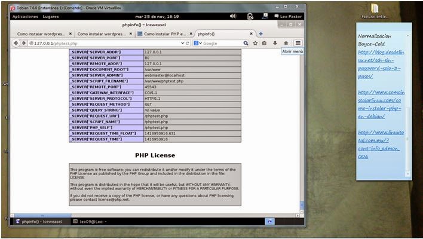Click /var/www/phptest.php SCRIPT_FILENAME value
Image resolution: width=423 pixels, height=239 pixels.
coord(164,81)
